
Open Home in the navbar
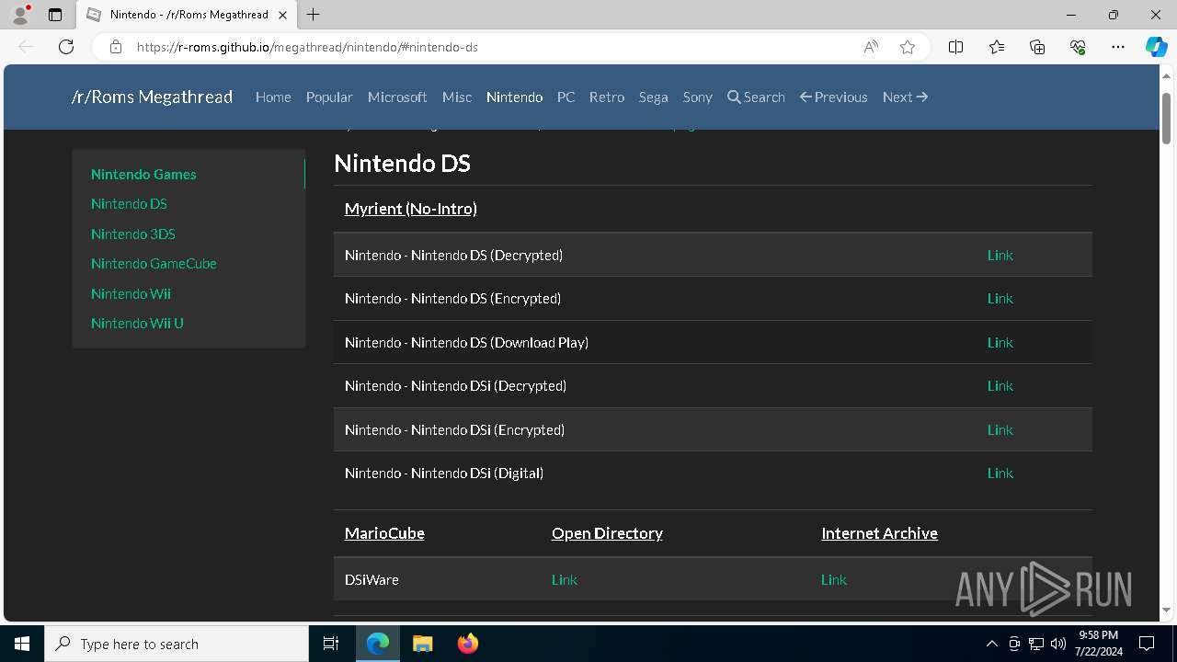coord(273,97)
